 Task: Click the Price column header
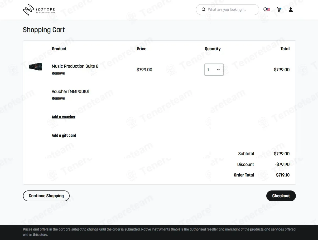pyautogui.click(x=141, y=49)
